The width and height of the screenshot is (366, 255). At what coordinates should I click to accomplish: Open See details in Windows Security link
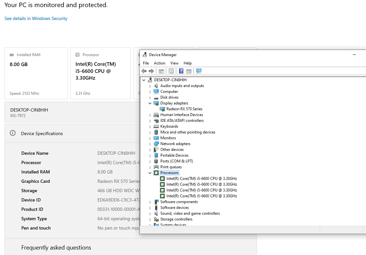pyautogui.click(x=36, y=18)
